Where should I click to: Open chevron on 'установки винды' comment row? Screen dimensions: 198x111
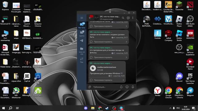(126, 57)
